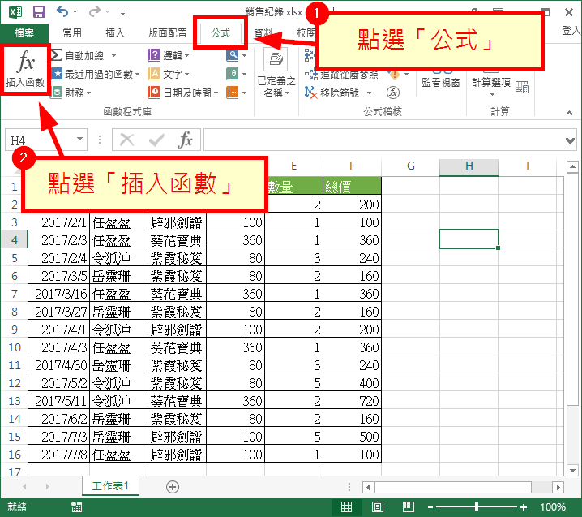Open the AutoSum dropdown arrow
This screenshot has width=582, height=517.
coord(114,55)
